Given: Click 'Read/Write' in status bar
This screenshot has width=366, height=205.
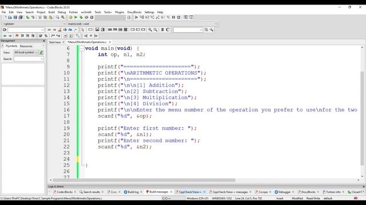Looking at the screenshot, I should [x=313, y=199].
